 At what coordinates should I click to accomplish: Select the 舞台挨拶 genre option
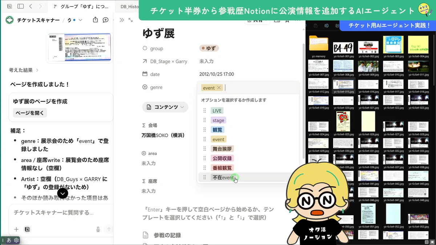coord(222,149)
